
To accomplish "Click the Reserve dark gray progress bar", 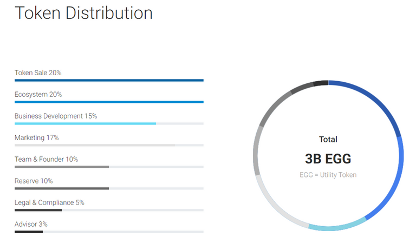I will pos(62,188).
